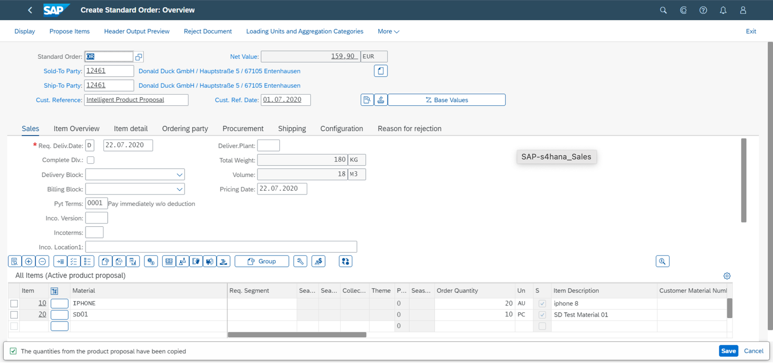Select row checkbox for item 20
Screen dimensions: 773x363
14,315
